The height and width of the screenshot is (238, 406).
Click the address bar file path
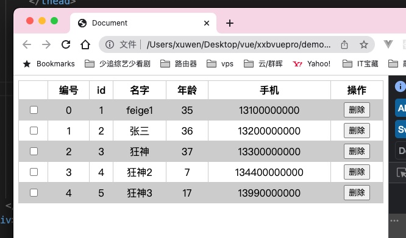pyautogui.click(x=238, y=44)
